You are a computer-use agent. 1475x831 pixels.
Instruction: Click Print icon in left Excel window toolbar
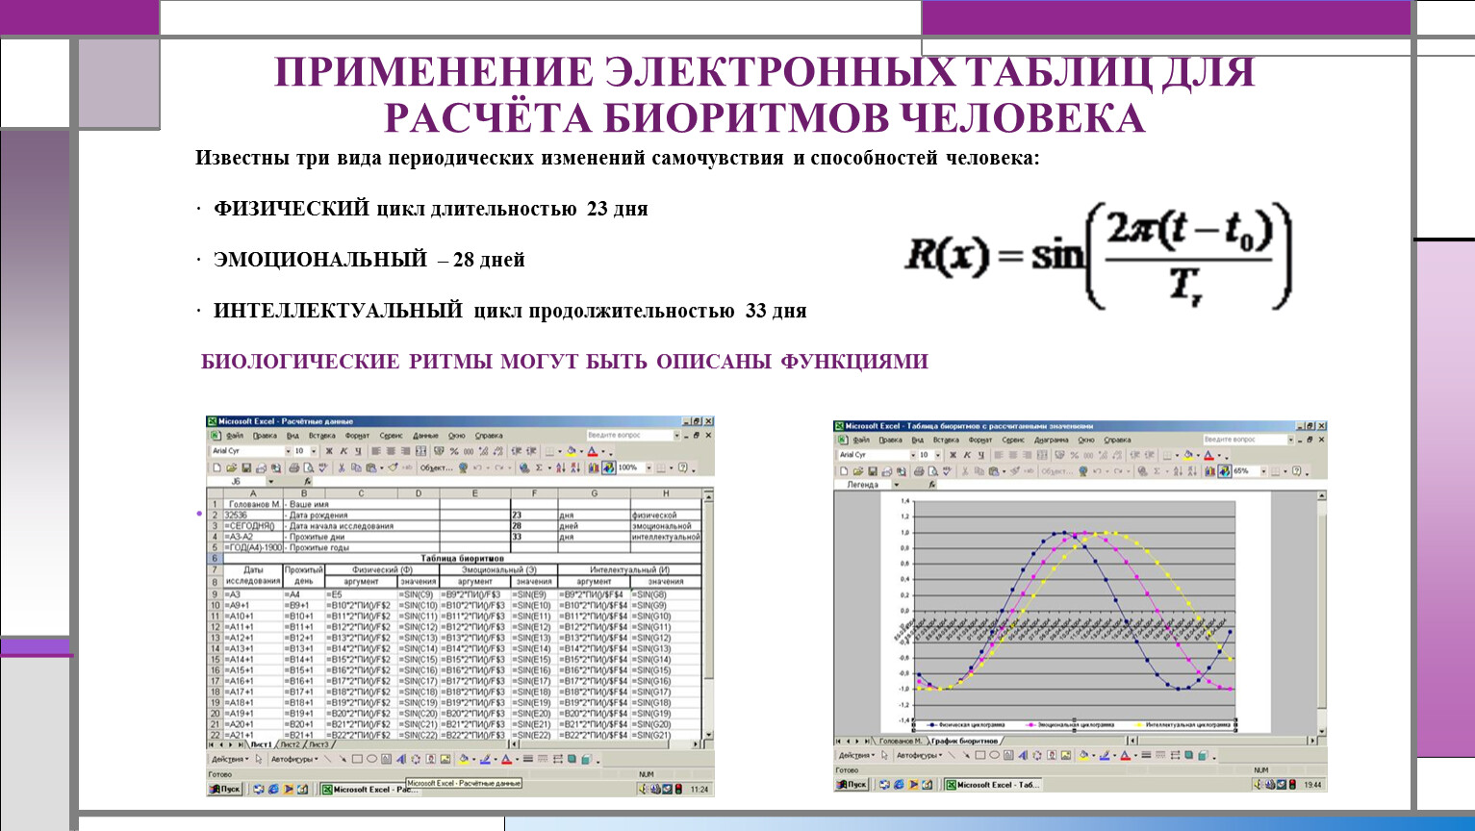294,468
